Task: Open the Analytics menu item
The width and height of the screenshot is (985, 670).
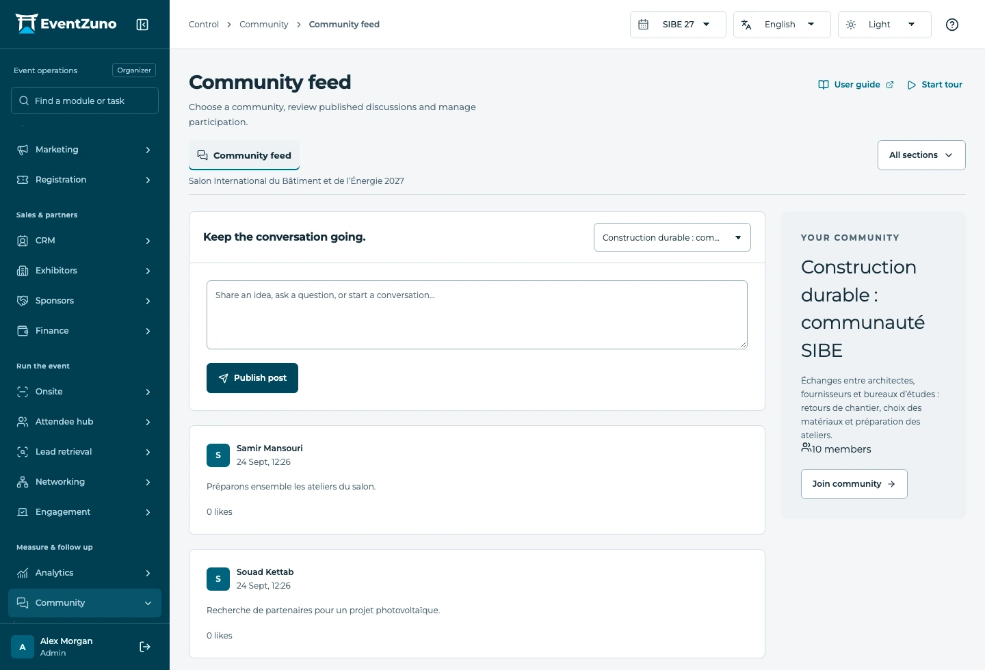Action: 85,573
